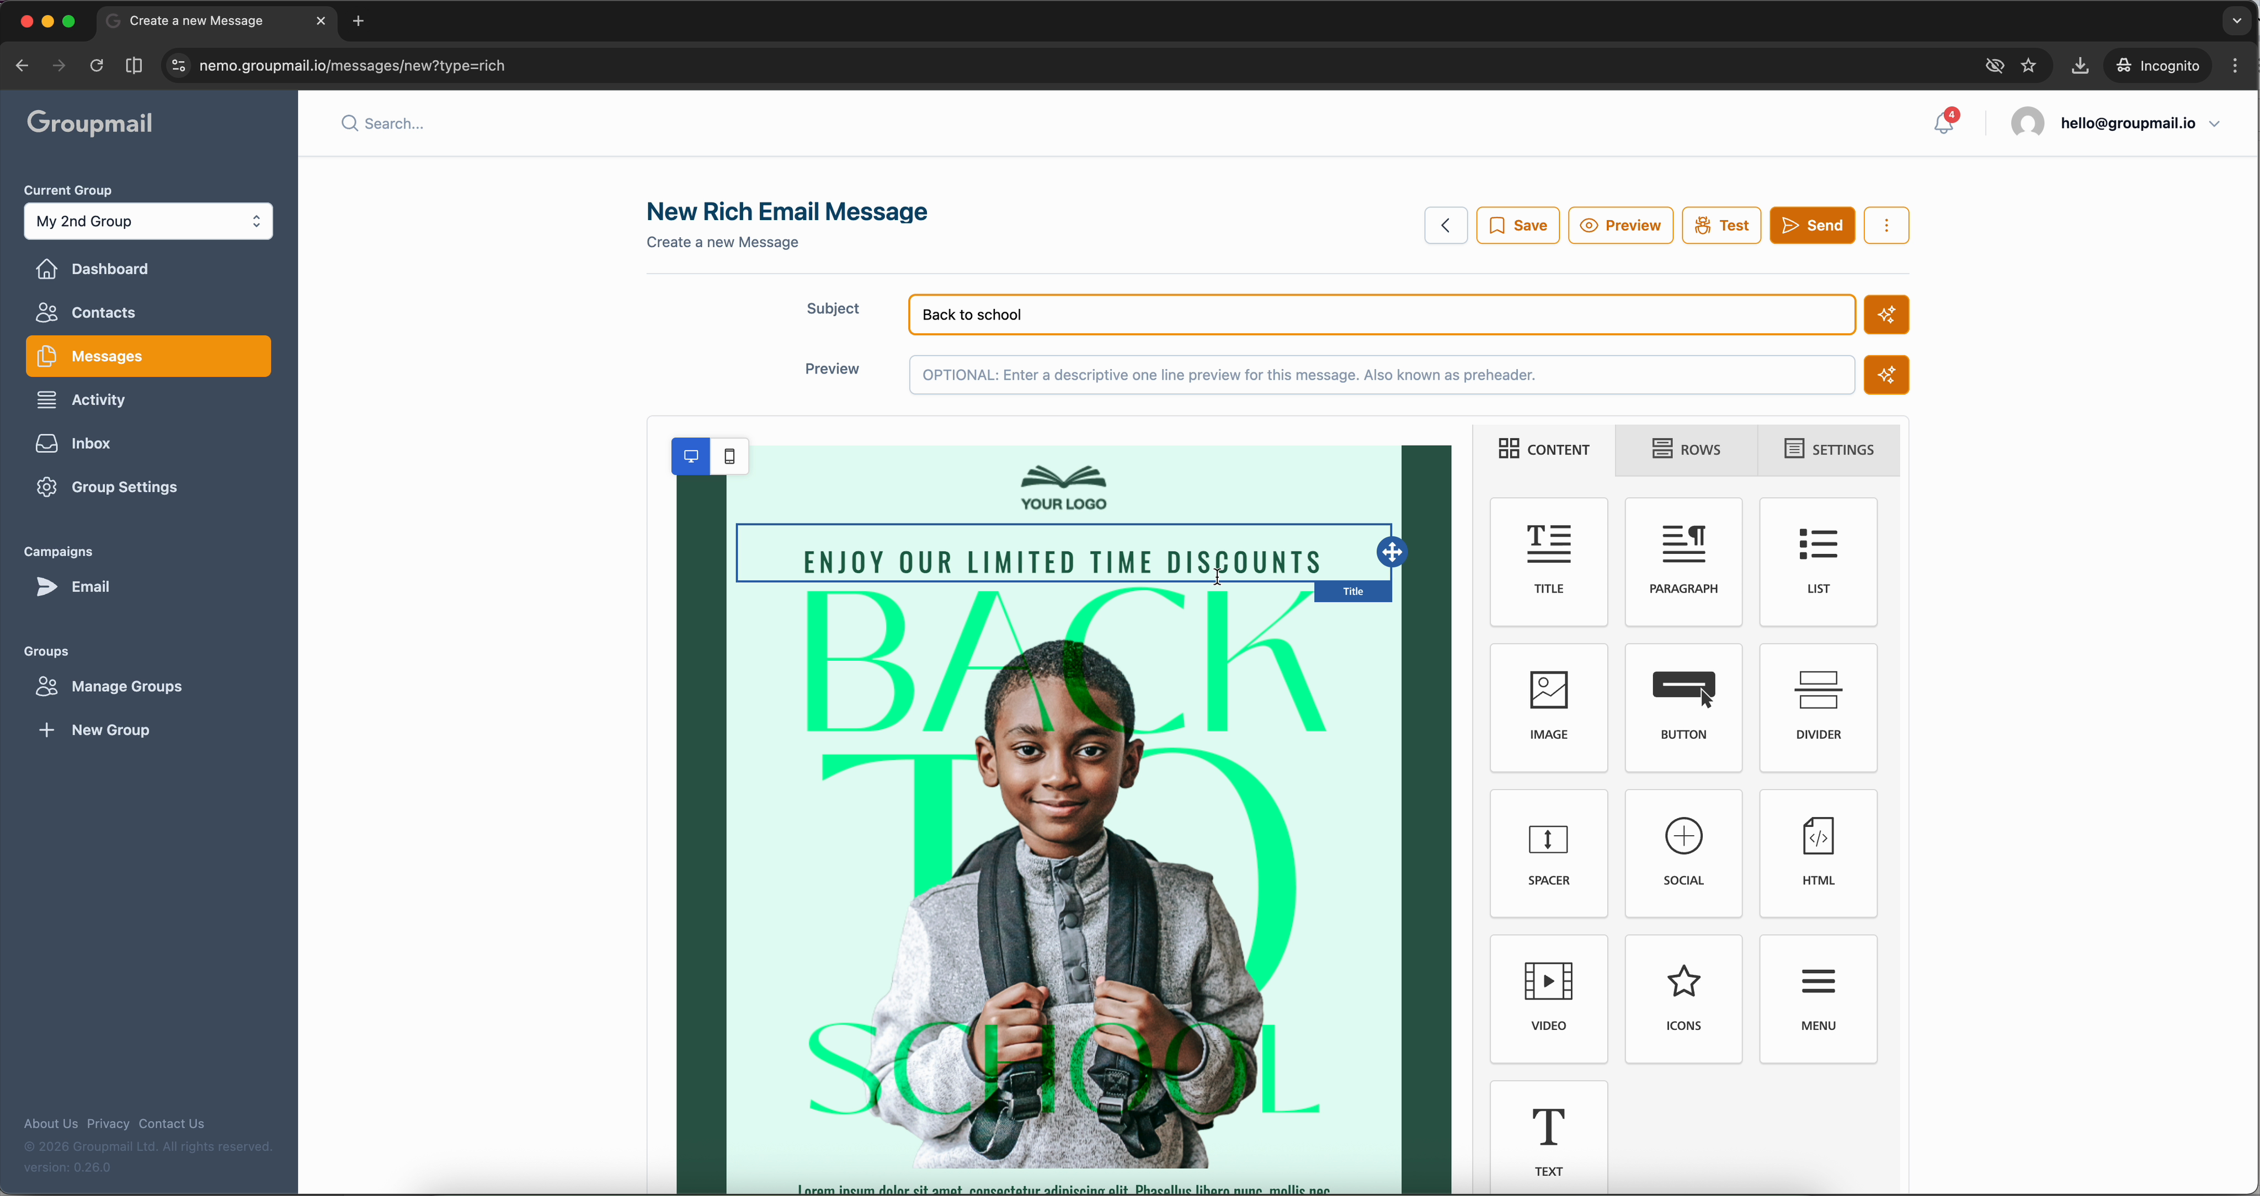Choose the Spacer block
2260x1196 pixels.
[1548, 852]
